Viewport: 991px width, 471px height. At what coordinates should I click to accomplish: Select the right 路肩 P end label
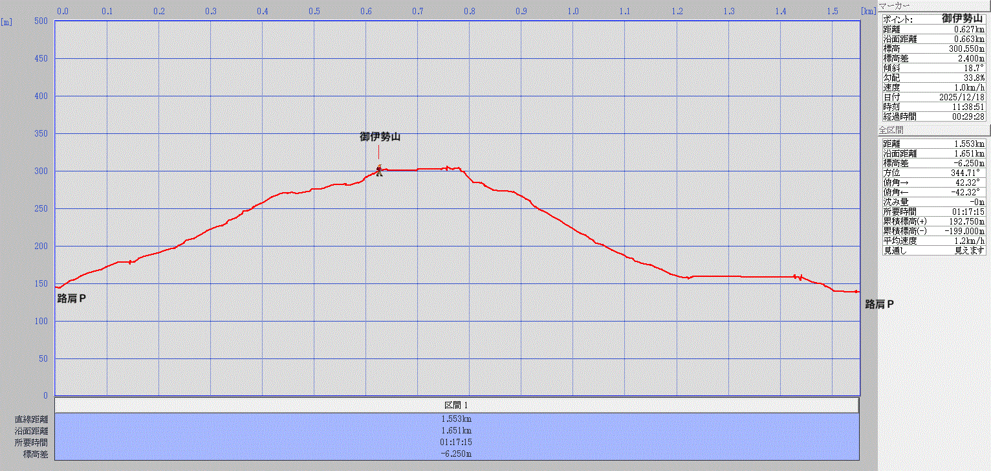(x=879, y=304)
